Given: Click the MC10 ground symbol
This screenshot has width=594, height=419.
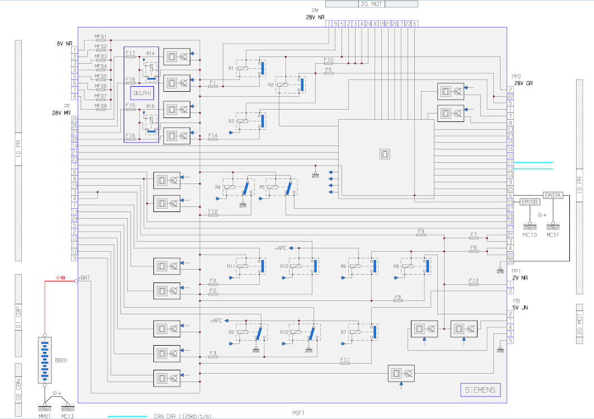Looking at the screenshot, I should click(x=530, y=227).
